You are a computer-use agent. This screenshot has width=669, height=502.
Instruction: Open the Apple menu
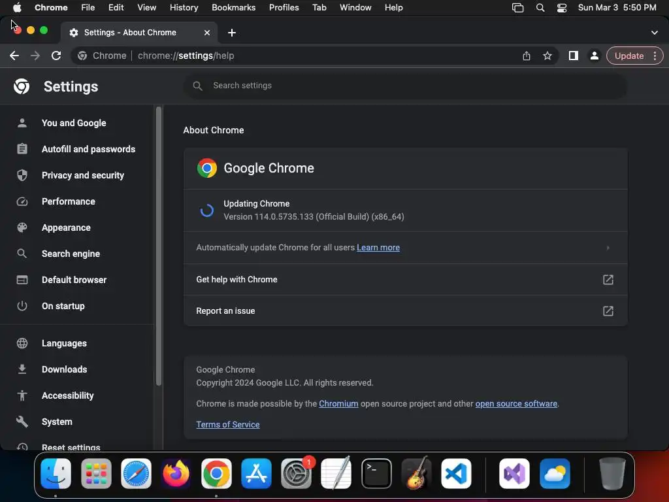(x=17, y=8)
